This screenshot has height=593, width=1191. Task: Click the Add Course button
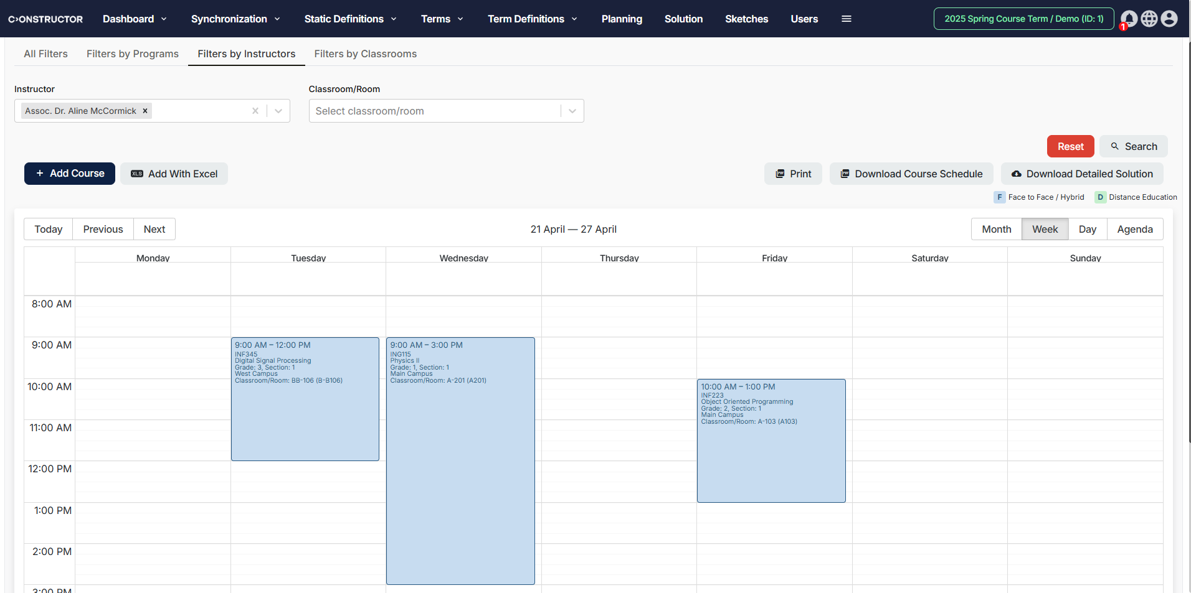[x=69, y=174]
